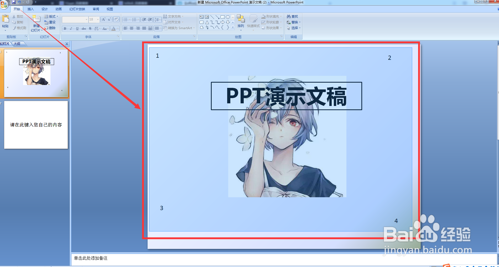Image resolution: width=499 pixels, height=267 pixels.
Task: Click 转换为 SmartArt
Action: [179, 28]
